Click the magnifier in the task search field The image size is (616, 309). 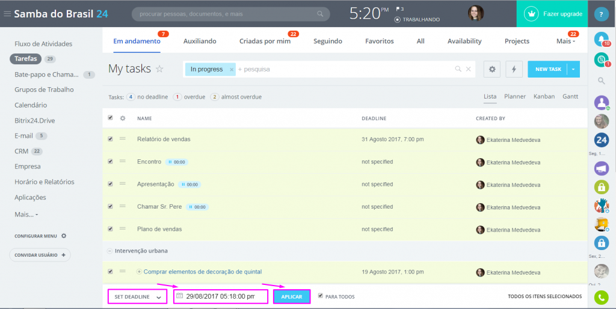tap(458, 69)
